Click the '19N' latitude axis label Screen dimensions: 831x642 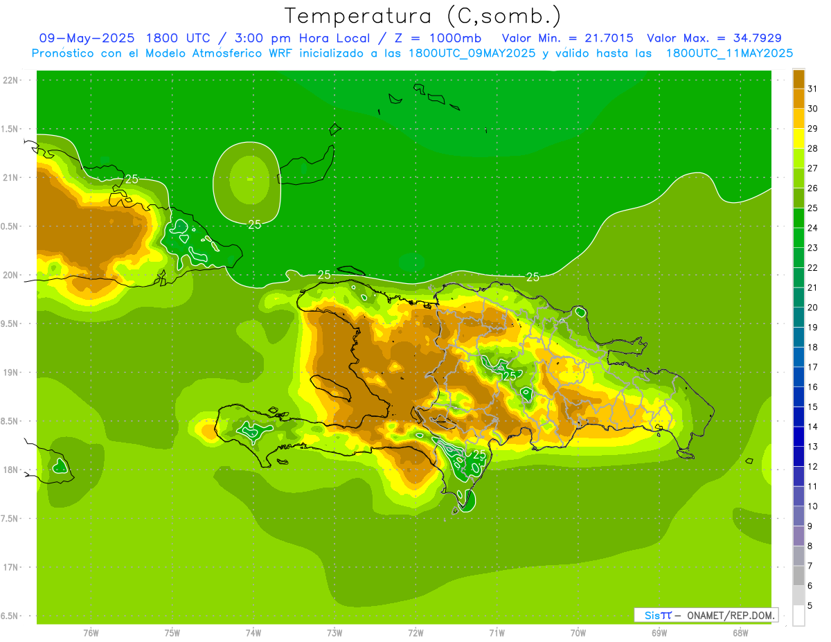coord(11,373)
